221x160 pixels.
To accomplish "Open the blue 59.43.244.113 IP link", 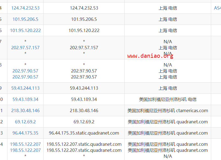I will pos(25,88).
